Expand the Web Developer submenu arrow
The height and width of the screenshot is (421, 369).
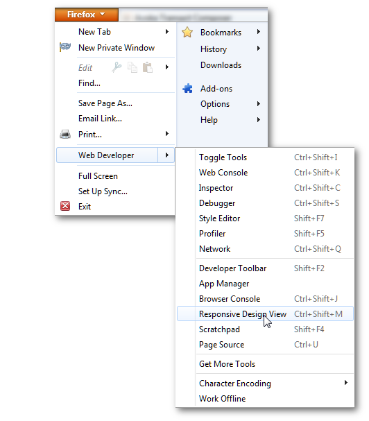[x=166, y=155]
